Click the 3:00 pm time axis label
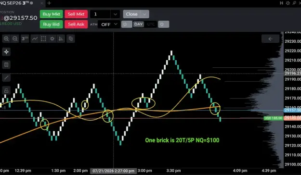Image resolution: width=301 pixels, height=175 pixels. 145,171
